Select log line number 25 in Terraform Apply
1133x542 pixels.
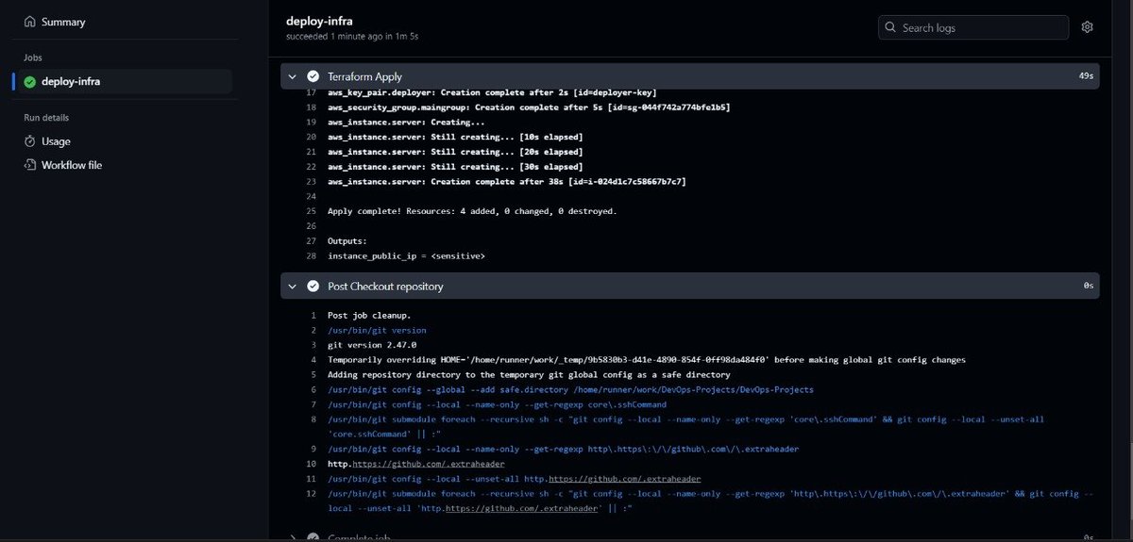pyautogui.click(x=312, y=211)
